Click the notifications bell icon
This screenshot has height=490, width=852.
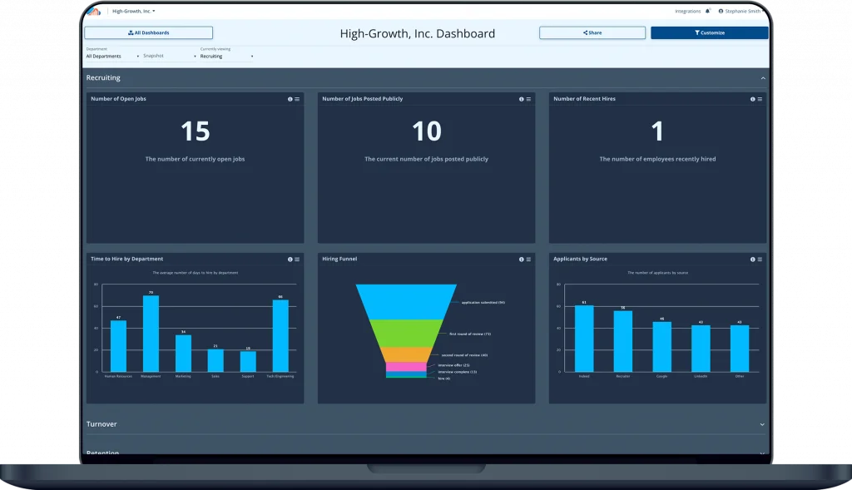(708, 12)
